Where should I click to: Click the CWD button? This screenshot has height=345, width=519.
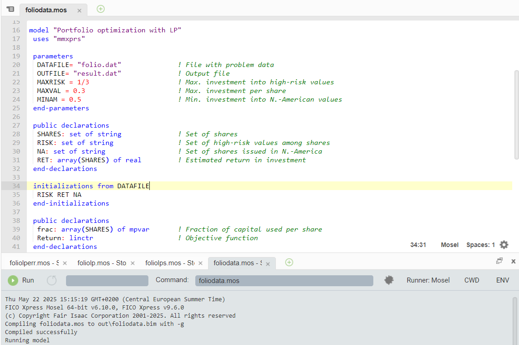pos(472,280)
